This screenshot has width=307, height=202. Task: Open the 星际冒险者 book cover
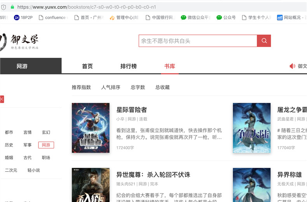pos(91,128)
